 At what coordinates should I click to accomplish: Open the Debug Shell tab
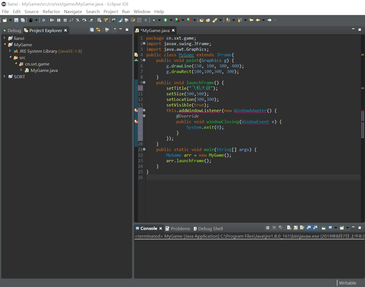tap(208, 228)
